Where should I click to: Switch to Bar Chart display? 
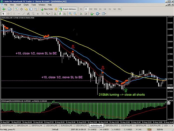click(x=55, y=14)
